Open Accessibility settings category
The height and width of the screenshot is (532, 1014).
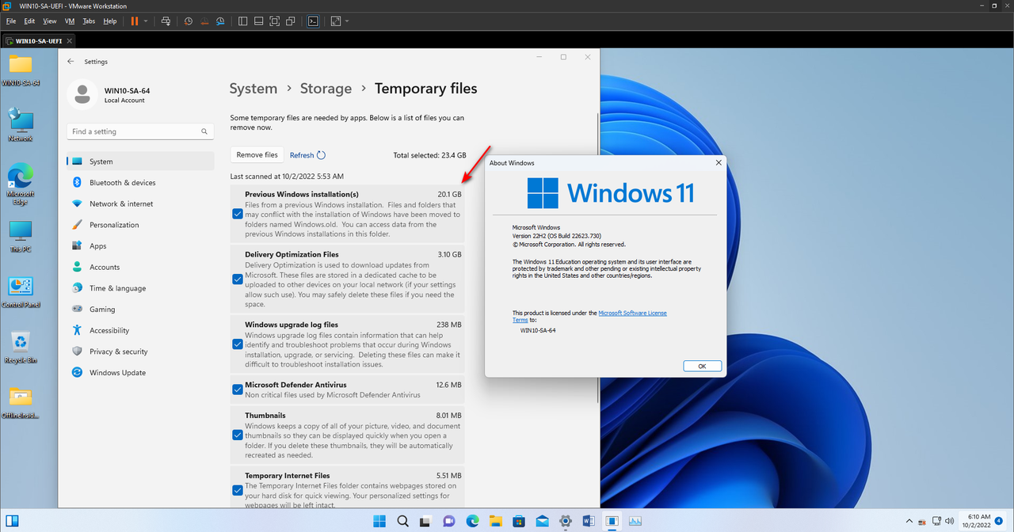point(140,330)
